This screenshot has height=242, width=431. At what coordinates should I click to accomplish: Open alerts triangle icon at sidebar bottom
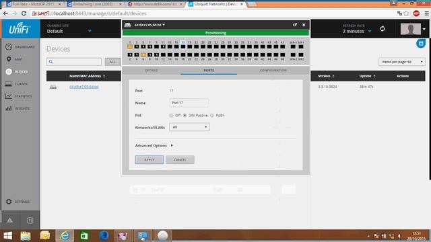[10, 220]
